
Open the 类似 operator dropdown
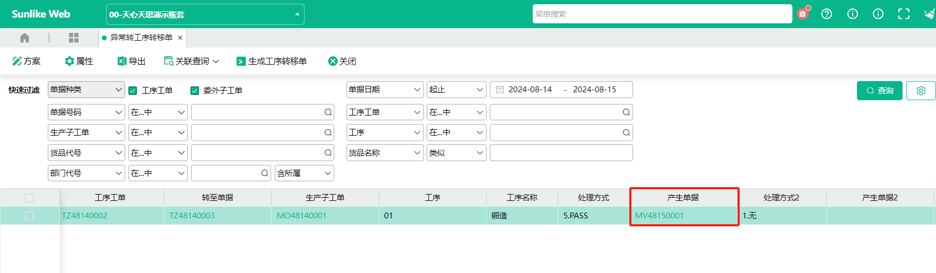pyautogui.click(x=456, y=153)
